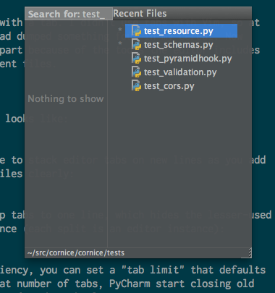This screenshot has width=275, height=293.
Task: Click the Recent Files popup title
Action: [x=140, y=14]
